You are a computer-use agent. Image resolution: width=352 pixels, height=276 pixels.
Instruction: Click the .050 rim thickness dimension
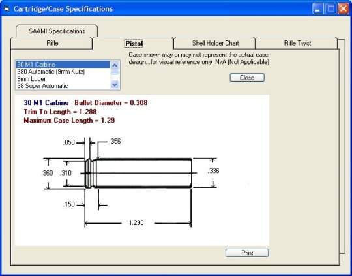click(68, 142)
